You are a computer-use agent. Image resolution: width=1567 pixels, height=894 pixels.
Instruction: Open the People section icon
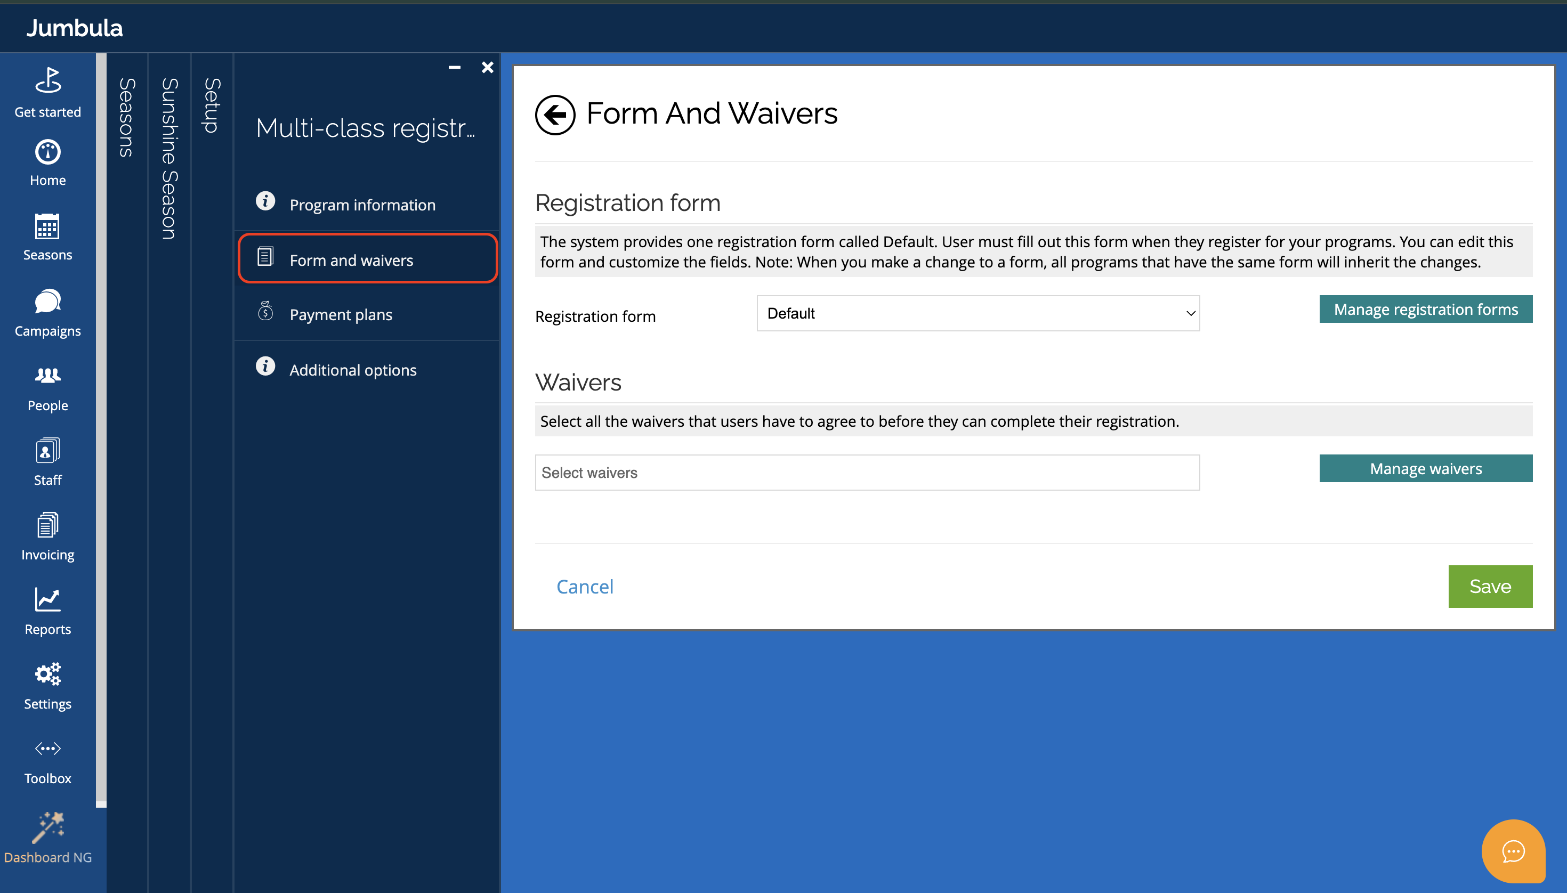pos(48,388)
